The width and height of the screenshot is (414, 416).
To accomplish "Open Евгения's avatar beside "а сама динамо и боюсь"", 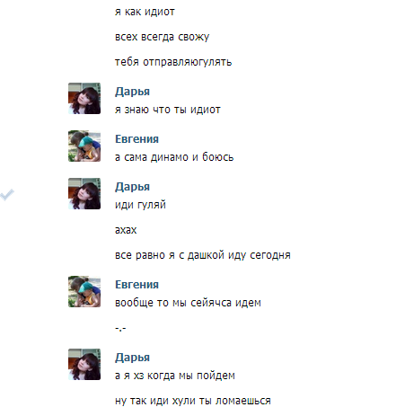I will click(84, 146).
